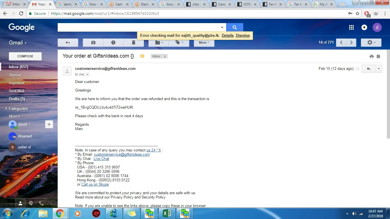
Task: Open the reply options dropdown arrow
Action: (379, 69)
